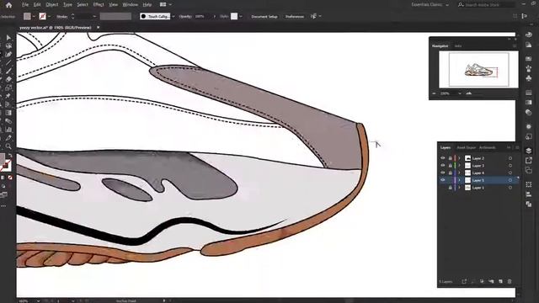Go to Home screen icon
This screenshot has height=303, width=539.
tap(9, 5)
